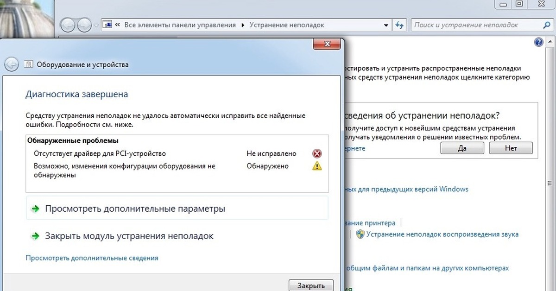Click the "Да" button in the Control Panel window
The width and height of the screenshot is (556, 291).
coord(462,148)
